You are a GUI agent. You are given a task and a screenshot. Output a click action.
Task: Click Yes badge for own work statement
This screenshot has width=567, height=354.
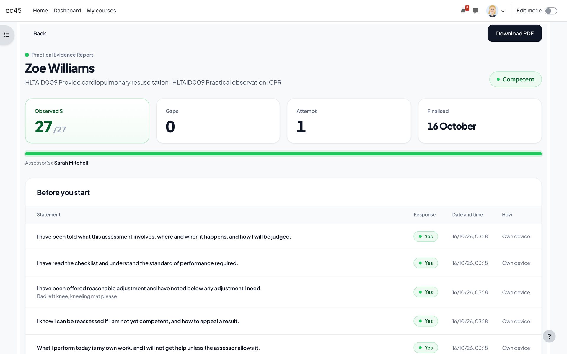(426, 348)
